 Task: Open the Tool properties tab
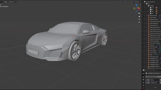(x=143, y=74)
